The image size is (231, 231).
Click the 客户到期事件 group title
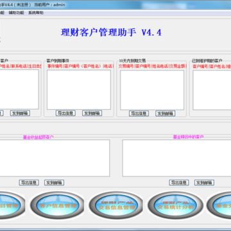click(58, 61)
